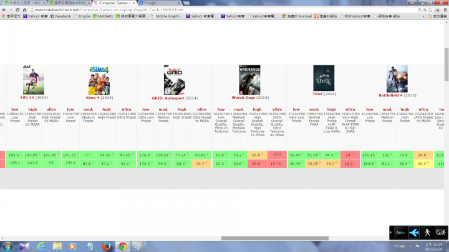Screen dimensions: 449x252
Task: Click the browser forward arrow
Action: [11, 10]
